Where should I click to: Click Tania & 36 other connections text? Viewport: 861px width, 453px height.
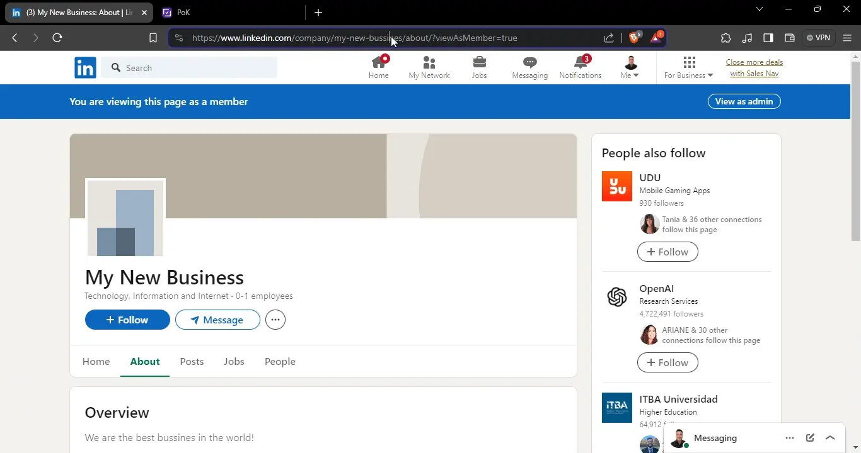click(712, 225)
